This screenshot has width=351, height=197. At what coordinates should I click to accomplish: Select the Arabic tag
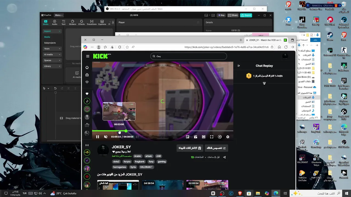pos(138,156)
